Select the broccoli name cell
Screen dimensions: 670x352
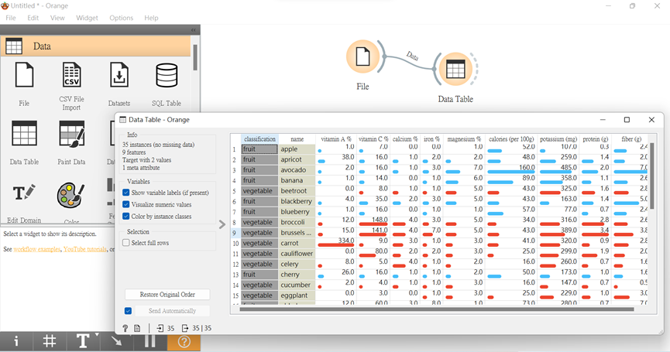tap(297, 222)
